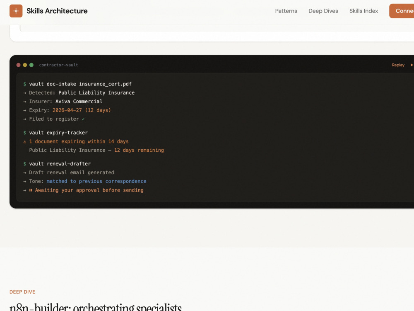Click the contractor-vault terminal title
The image size is (414, 311).
[x=59, y=65]
